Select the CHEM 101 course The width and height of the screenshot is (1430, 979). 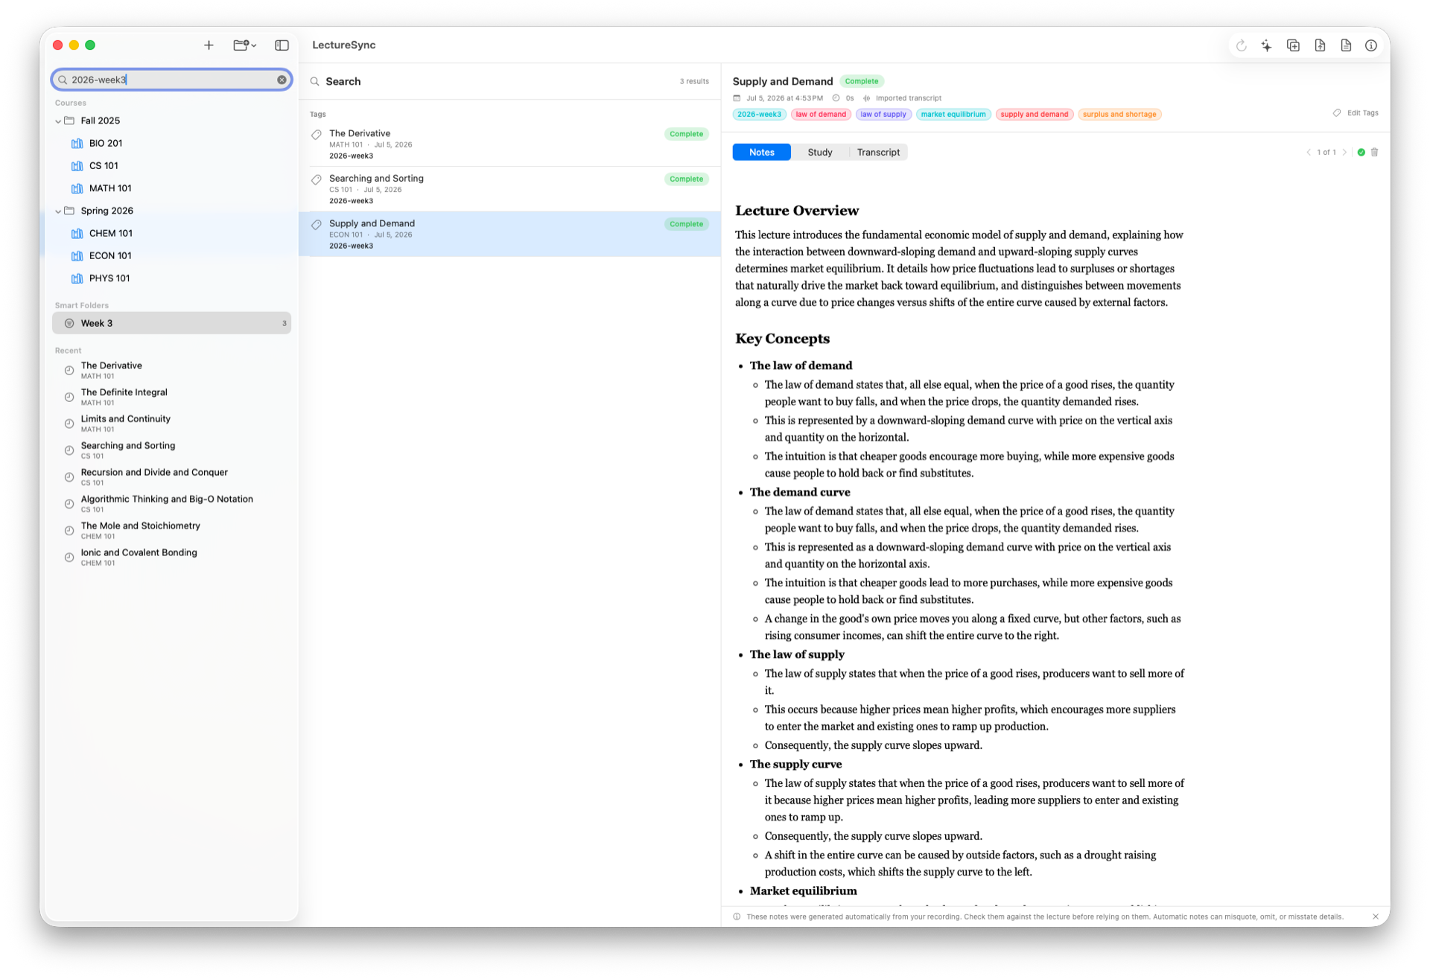click(x=110, y=233)
